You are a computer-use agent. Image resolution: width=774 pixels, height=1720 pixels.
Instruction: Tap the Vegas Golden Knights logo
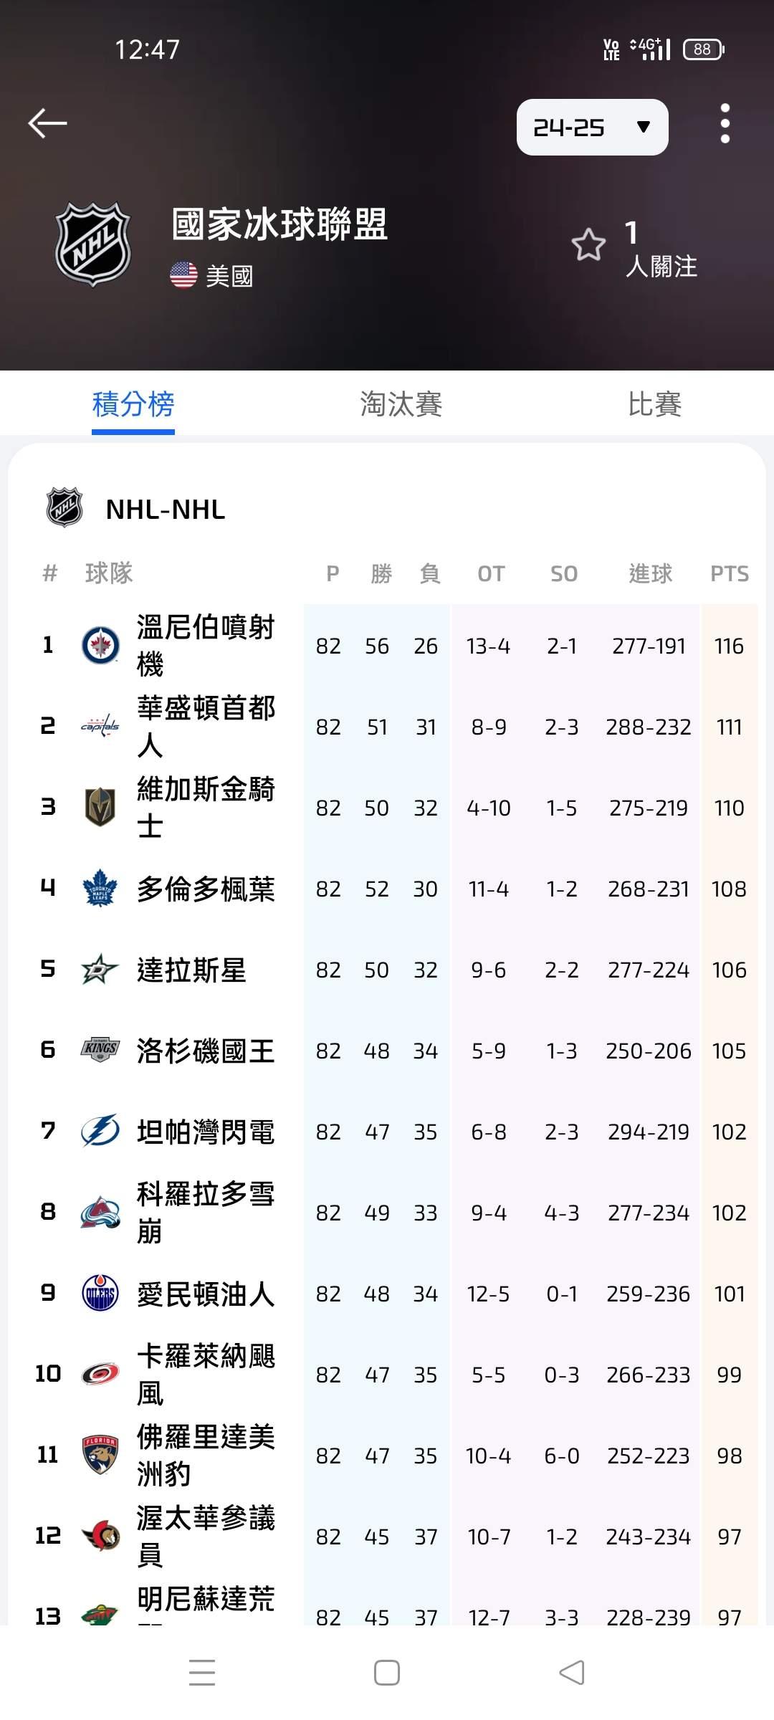pyautogui.click(x=100, y=807)
